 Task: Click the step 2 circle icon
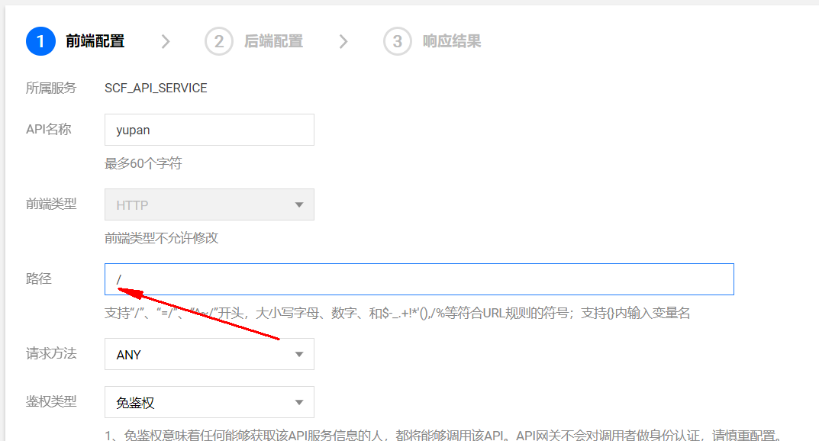219,41
